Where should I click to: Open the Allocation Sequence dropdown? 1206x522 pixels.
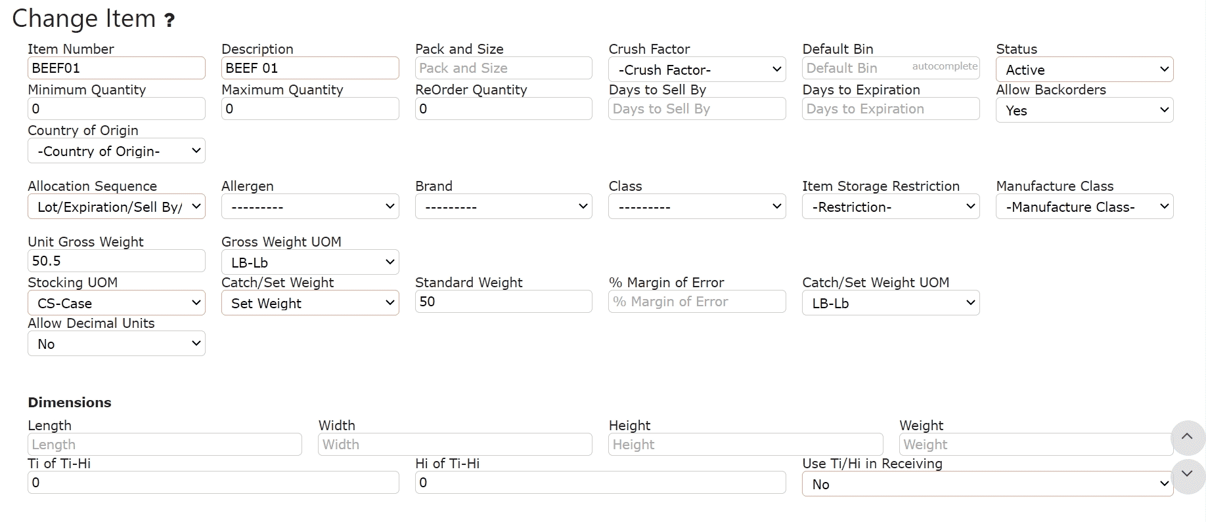coord(116,207)
